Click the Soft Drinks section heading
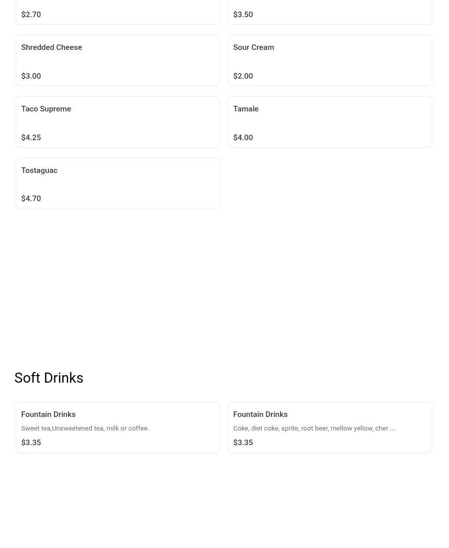Image resolution: width=449 pixels, height=548 pixels. pyautogui.click(x=49, y=378)
